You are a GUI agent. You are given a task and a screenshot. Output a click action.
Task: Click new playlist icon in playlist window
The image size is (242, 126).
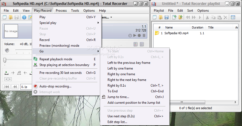point(155,17)
